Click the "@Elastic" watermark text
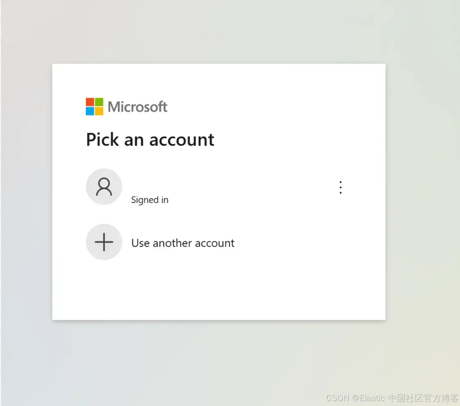Image resolution: width=460 pixels, height=406 pixels. pyautogui.click(x=368, y=398)
